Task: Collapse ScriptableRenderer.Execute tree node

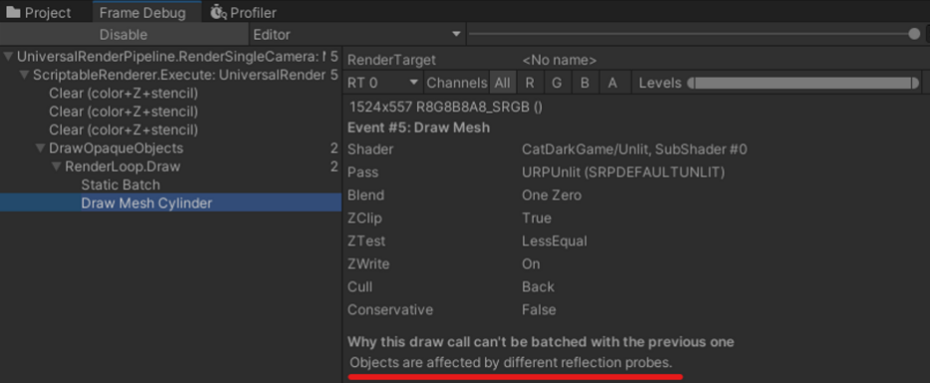Action: pos(24,76)
